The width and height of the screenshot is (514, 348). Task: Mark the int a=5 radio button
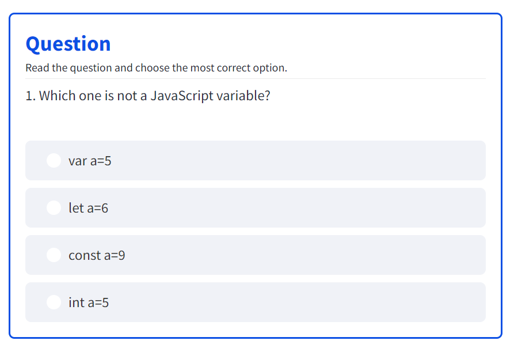pyautogui.click(x=54, y=302)
